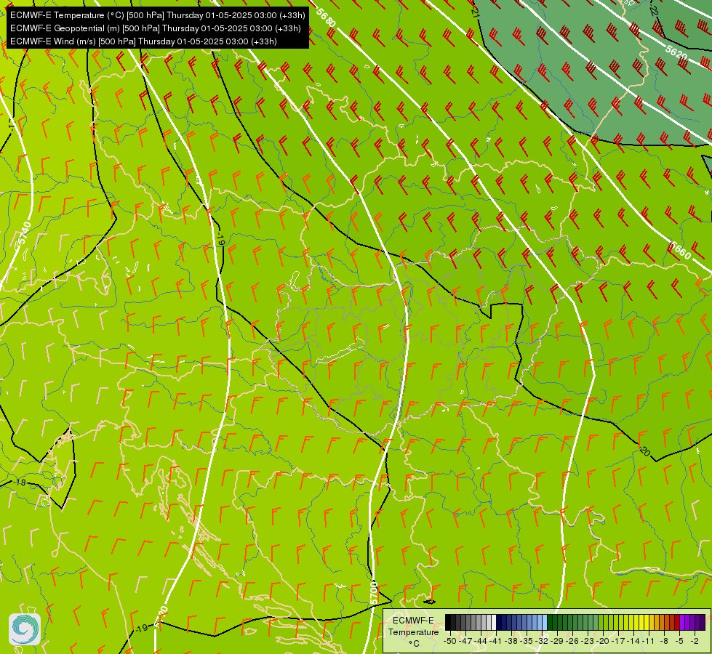Click the -47 legend tick label
712x654 pixels.
(x=465, y=641)
